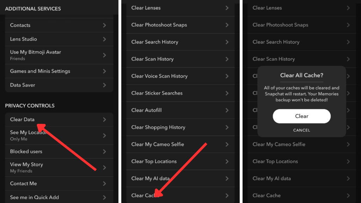Open Contacts in Additional Services
361x203 pixels.
[x=59, y=25]
